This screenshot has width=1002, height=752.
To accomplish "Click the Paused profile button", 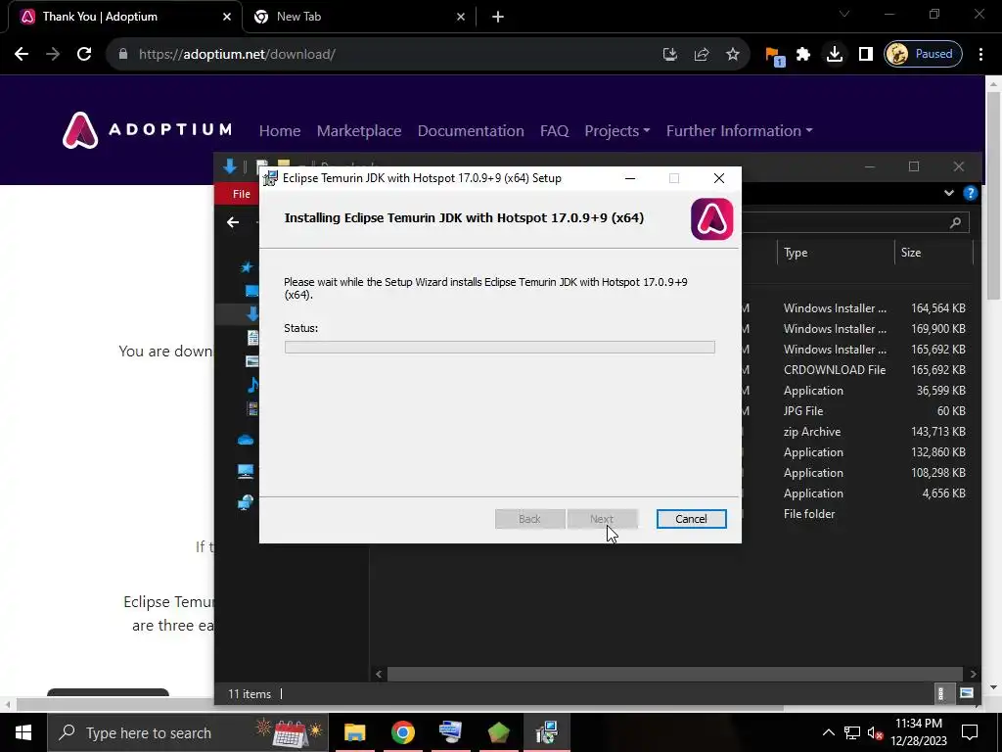I will [923, 54].
